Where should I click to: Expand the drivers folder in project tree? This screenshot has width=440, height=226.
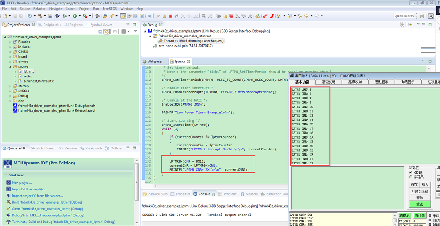[x=11, y=62]
